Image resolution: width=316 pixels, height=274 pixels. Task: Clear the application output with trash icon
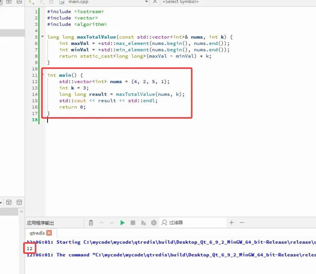91,223
